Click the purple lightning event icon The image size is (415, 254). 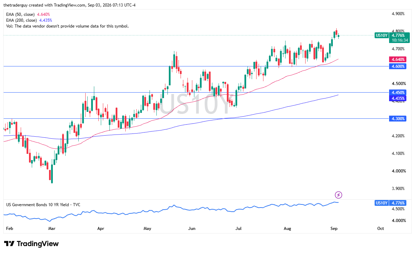click(339, 195)
